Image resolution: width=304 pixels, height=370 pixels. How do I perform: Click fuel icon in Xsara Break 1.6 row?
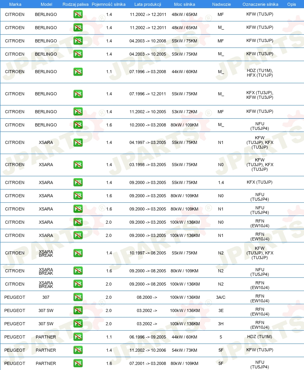[78, 271]
